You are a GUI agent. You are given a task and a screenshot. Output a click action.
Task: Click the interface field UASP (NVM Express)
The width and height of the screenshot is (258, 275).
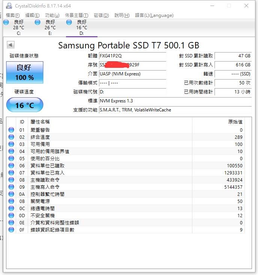[132, 74]
